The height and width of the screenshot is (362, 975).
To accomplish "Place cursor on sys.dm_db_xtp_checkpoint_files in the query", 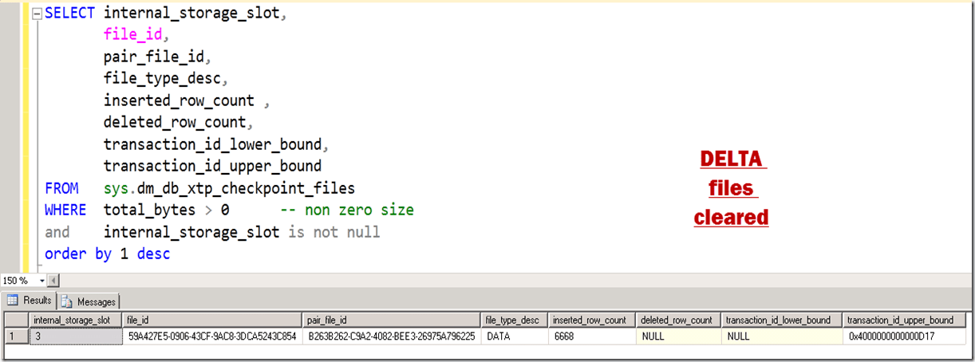I will click(x=228, y=188).
